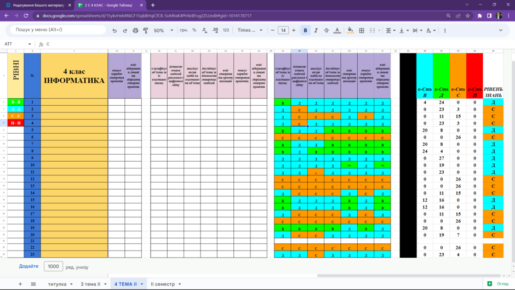
Task: Select the В - В green legend cell
Action: coord(15,103)
